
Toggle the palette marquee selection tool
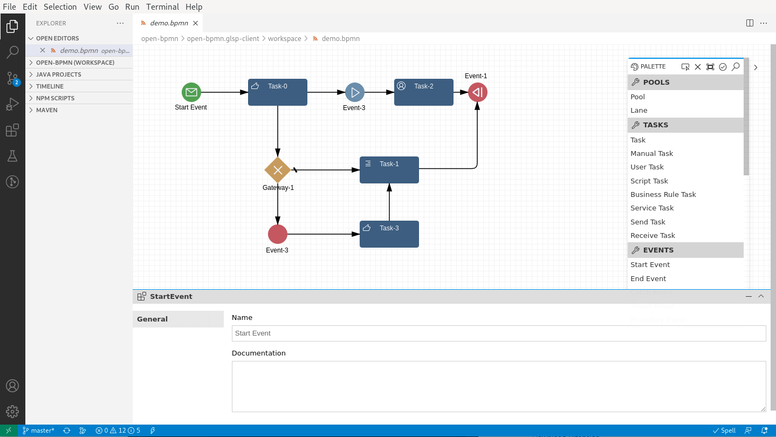pyautogui.click(x=685, y=67)
